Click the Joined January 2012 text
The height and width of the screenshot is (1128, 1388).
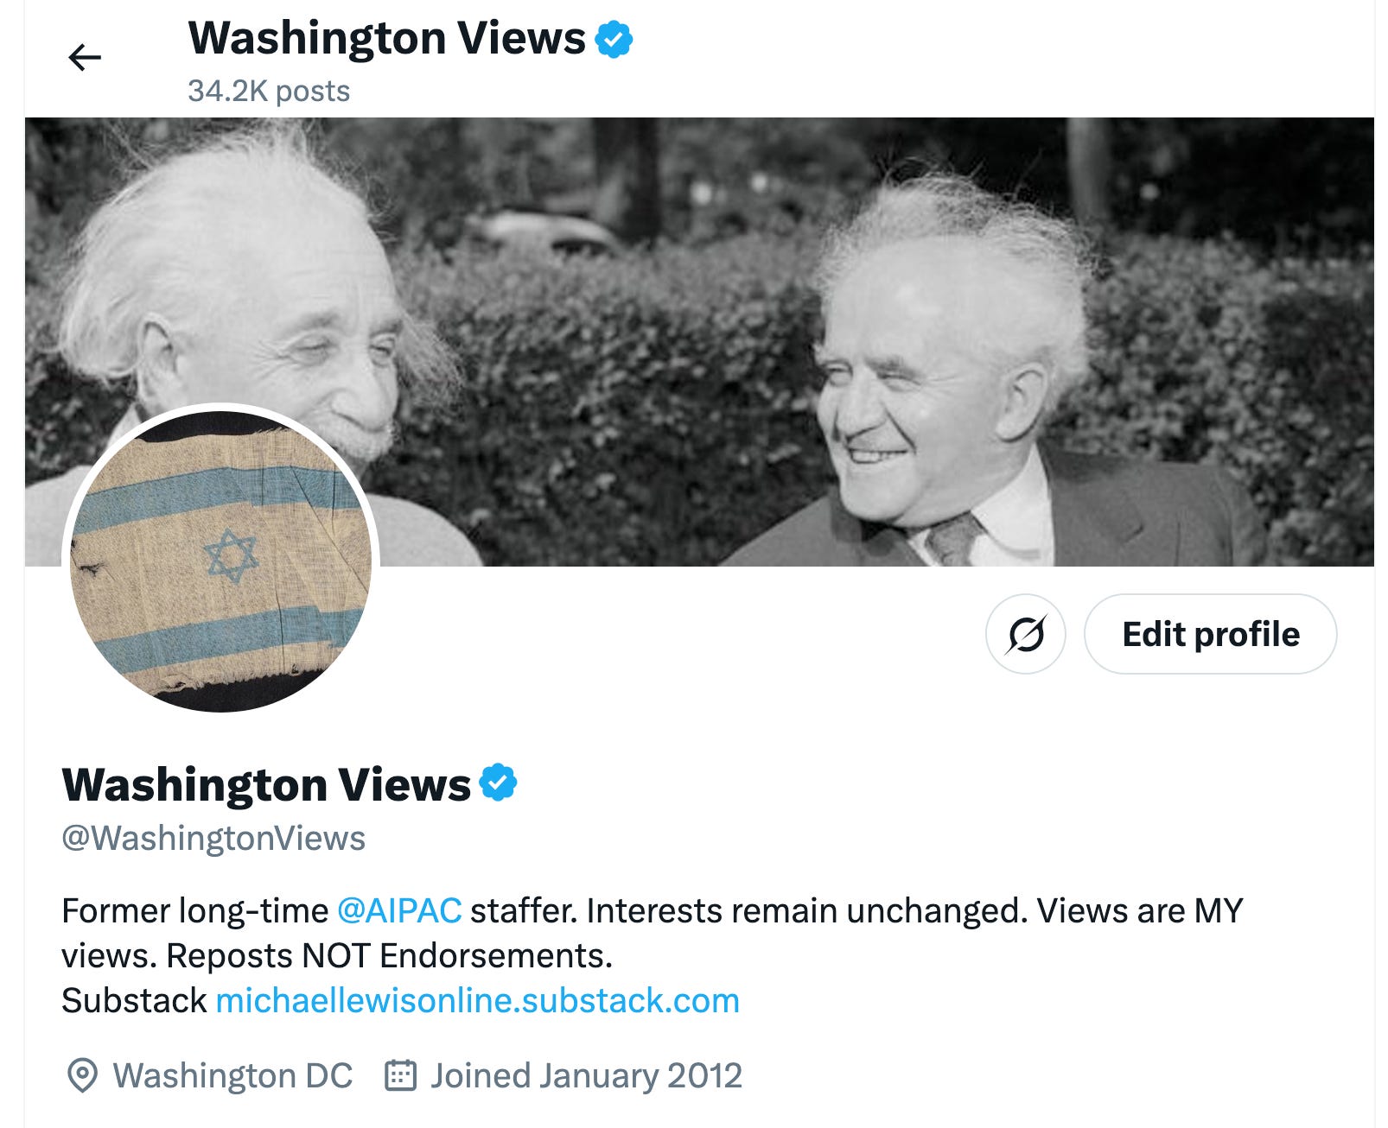tap(586, 1076)
